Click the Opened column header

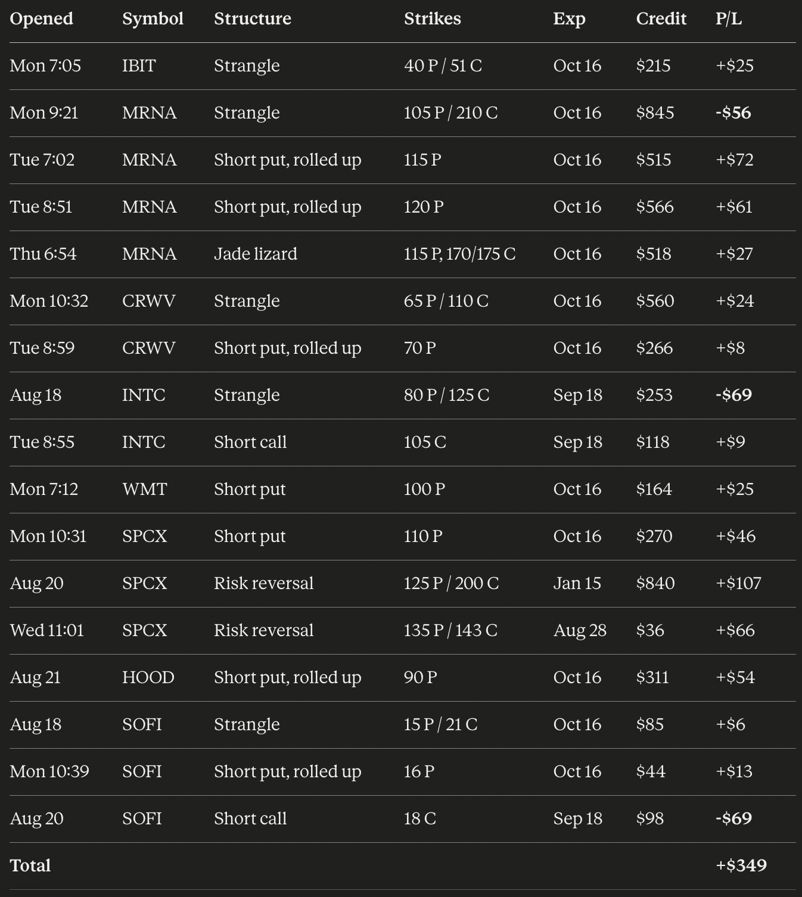coord(42,18)
